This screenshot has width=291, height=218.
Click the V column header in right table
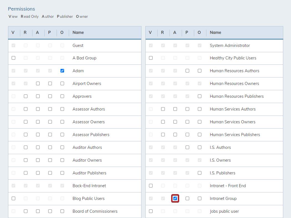[x=150, y=32]
